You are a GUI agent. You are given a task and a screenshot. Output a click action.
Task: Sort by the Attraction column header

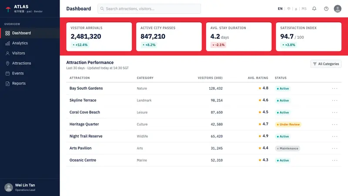coord(80,78)
